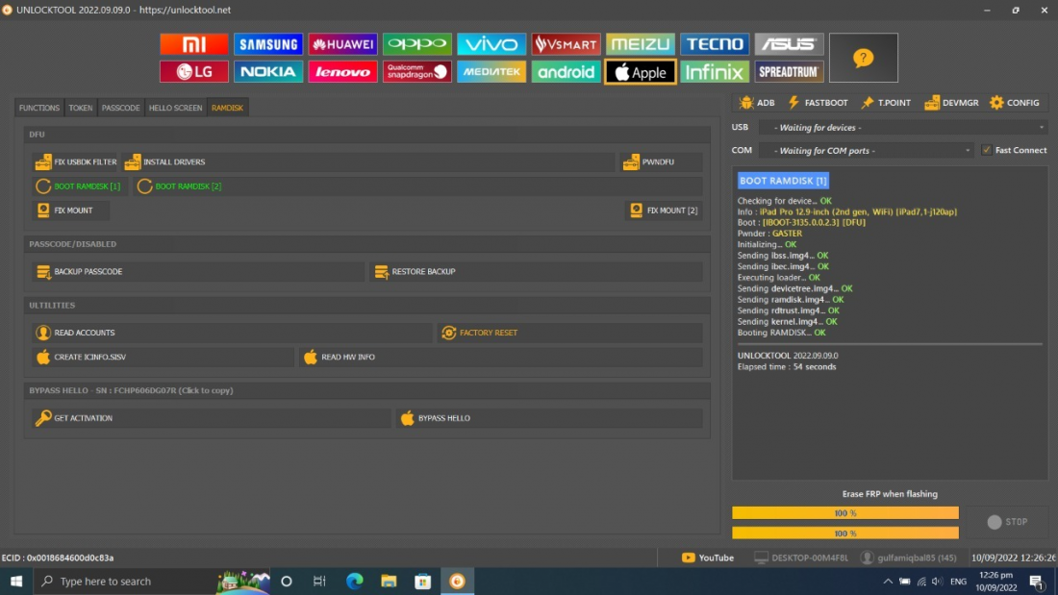Click the lower 100% progress bar

pyautogui.click(x=844, y=533)
